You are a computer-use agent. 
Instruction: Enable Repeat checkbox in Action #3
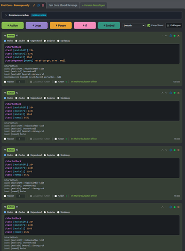pyautogui.click(x=5, y=196)
